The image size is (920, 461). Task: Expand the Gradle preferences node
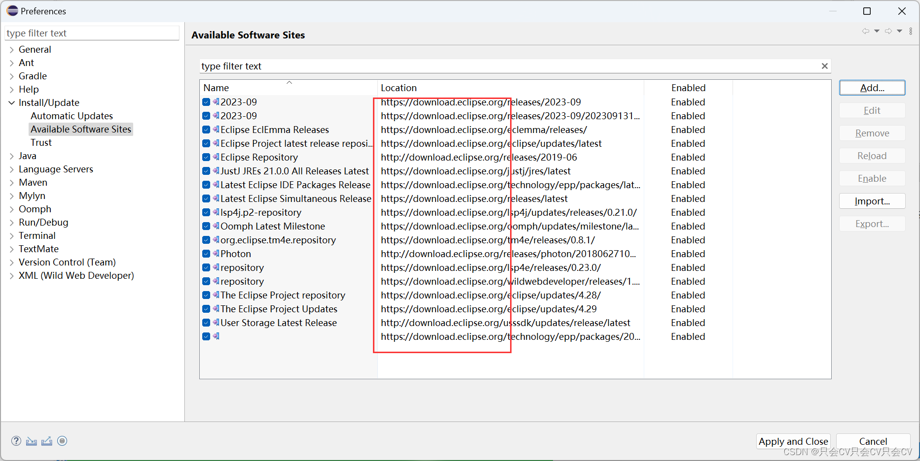coord(12,76)
